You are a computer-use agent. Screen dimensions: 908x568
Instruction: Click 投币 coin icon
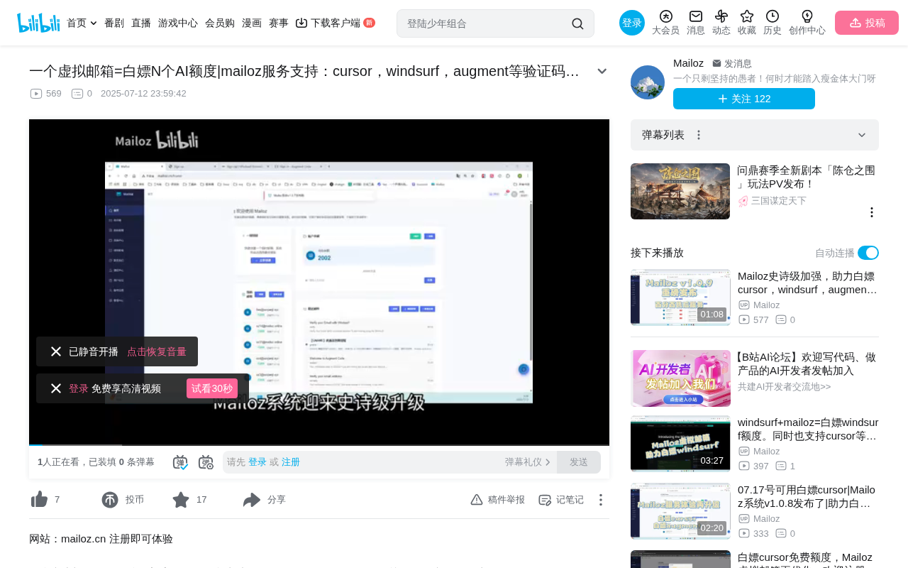click(x=110, y=500)
